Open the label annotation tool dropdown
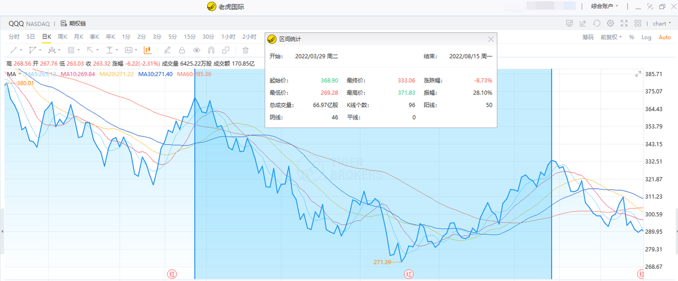678x281 pixels. click(x=131, y=50)
